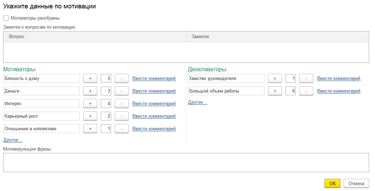Open comment link for "Деньги"

click(154, 91)
